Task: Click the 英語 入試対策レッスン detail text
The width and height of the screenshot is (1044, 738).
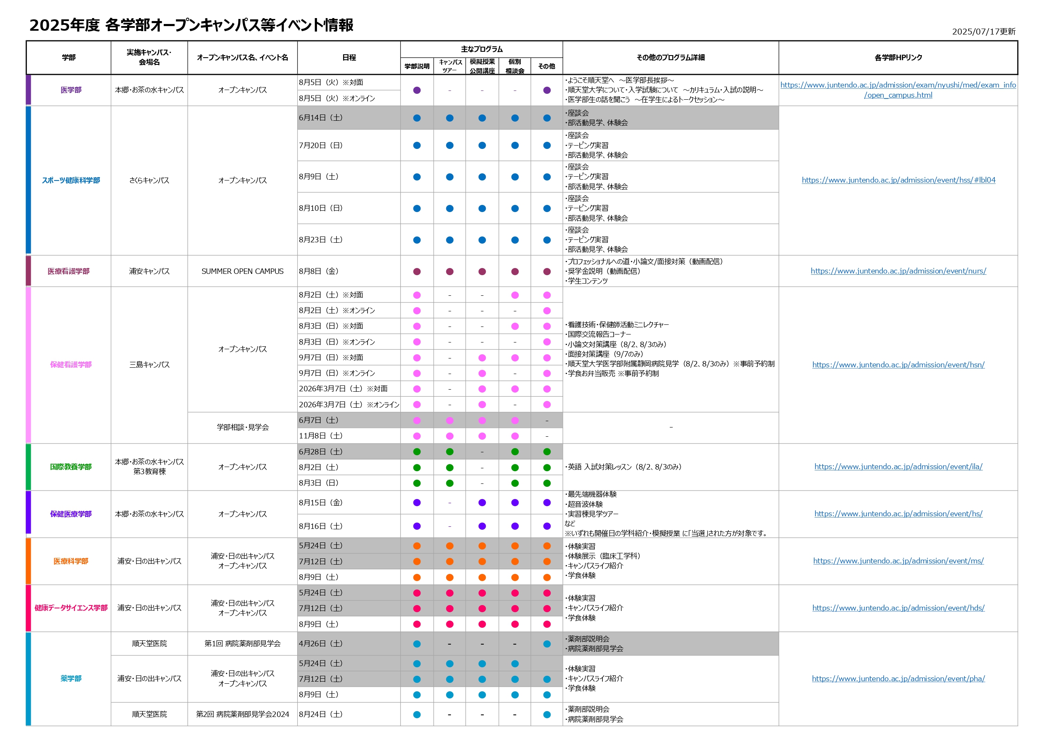Action: 623,467
